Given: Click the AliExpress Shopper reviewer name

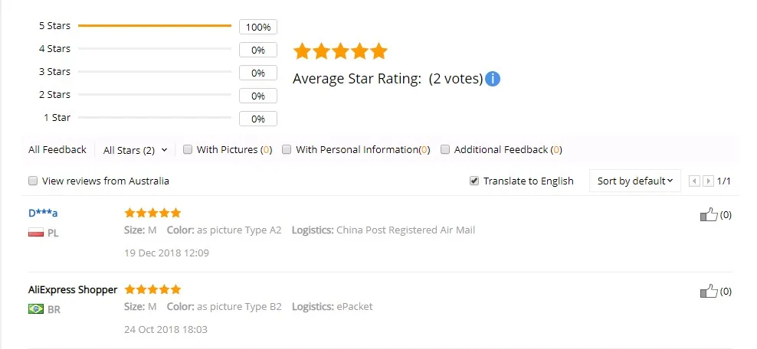Looking at the screenshot, I should tap(73, 290).
